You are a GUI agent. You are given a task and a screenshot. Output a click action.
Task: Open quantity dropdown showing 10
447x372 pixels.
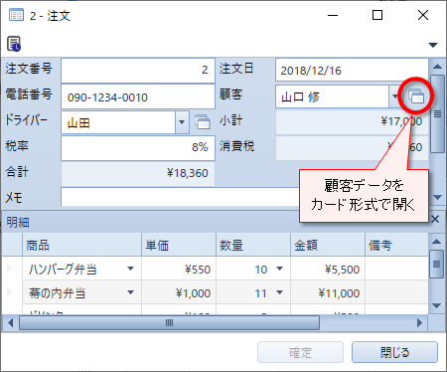click(x=279, y=269)
